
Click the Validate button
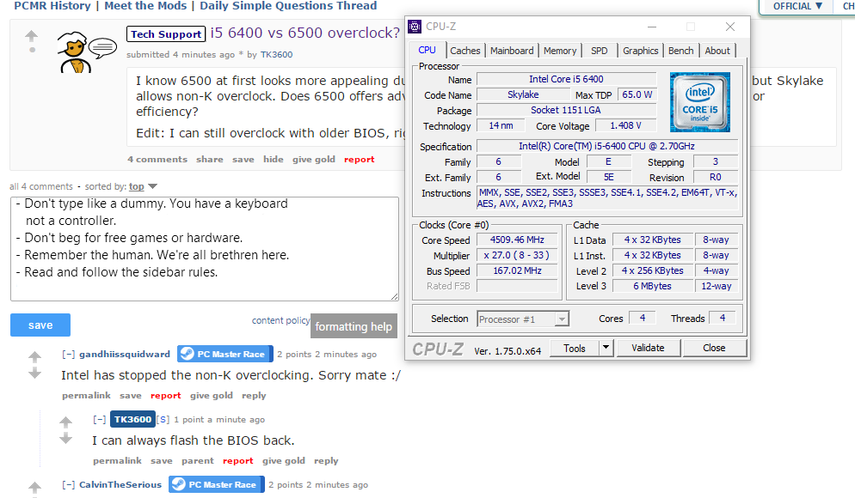tap(648, 348)
